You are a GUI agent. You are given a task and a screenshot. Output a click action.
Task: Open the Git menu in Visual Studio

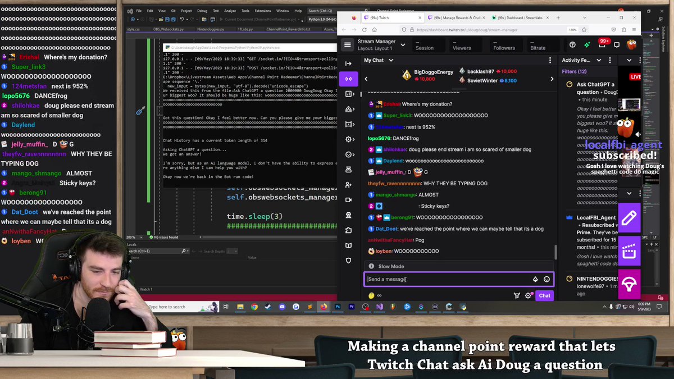coord(172,11)
